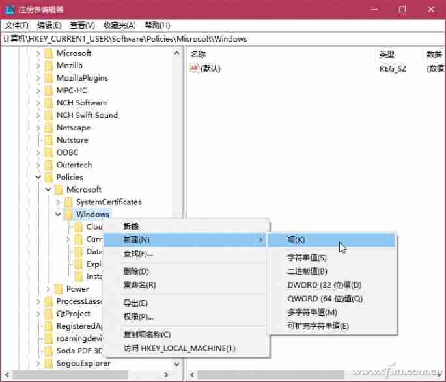Select 多字符串值(M) in the submenu
The height and width of the screenshot is (382, 446).
point(333,312)
